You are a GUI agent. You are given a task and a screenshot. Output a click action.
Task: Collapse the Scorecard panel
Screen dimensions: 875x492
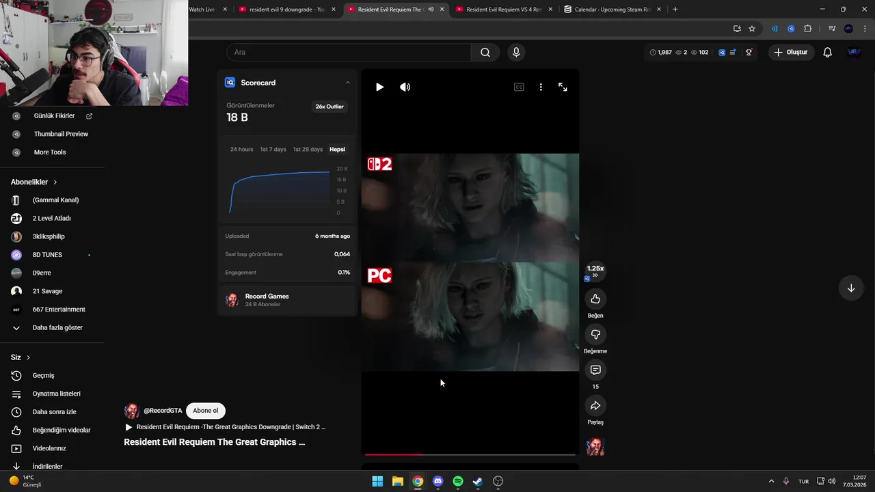[347, 83]
